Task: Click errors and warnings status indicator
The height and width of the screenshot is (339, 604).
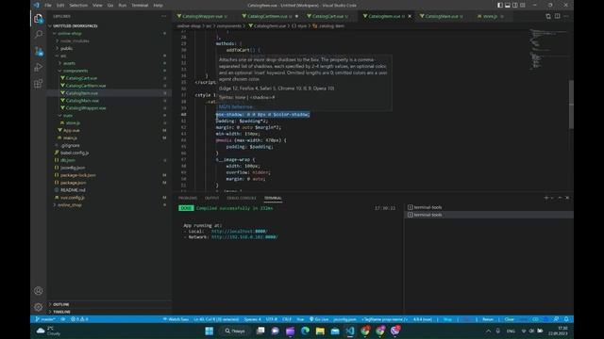Action: coord(79,319)
